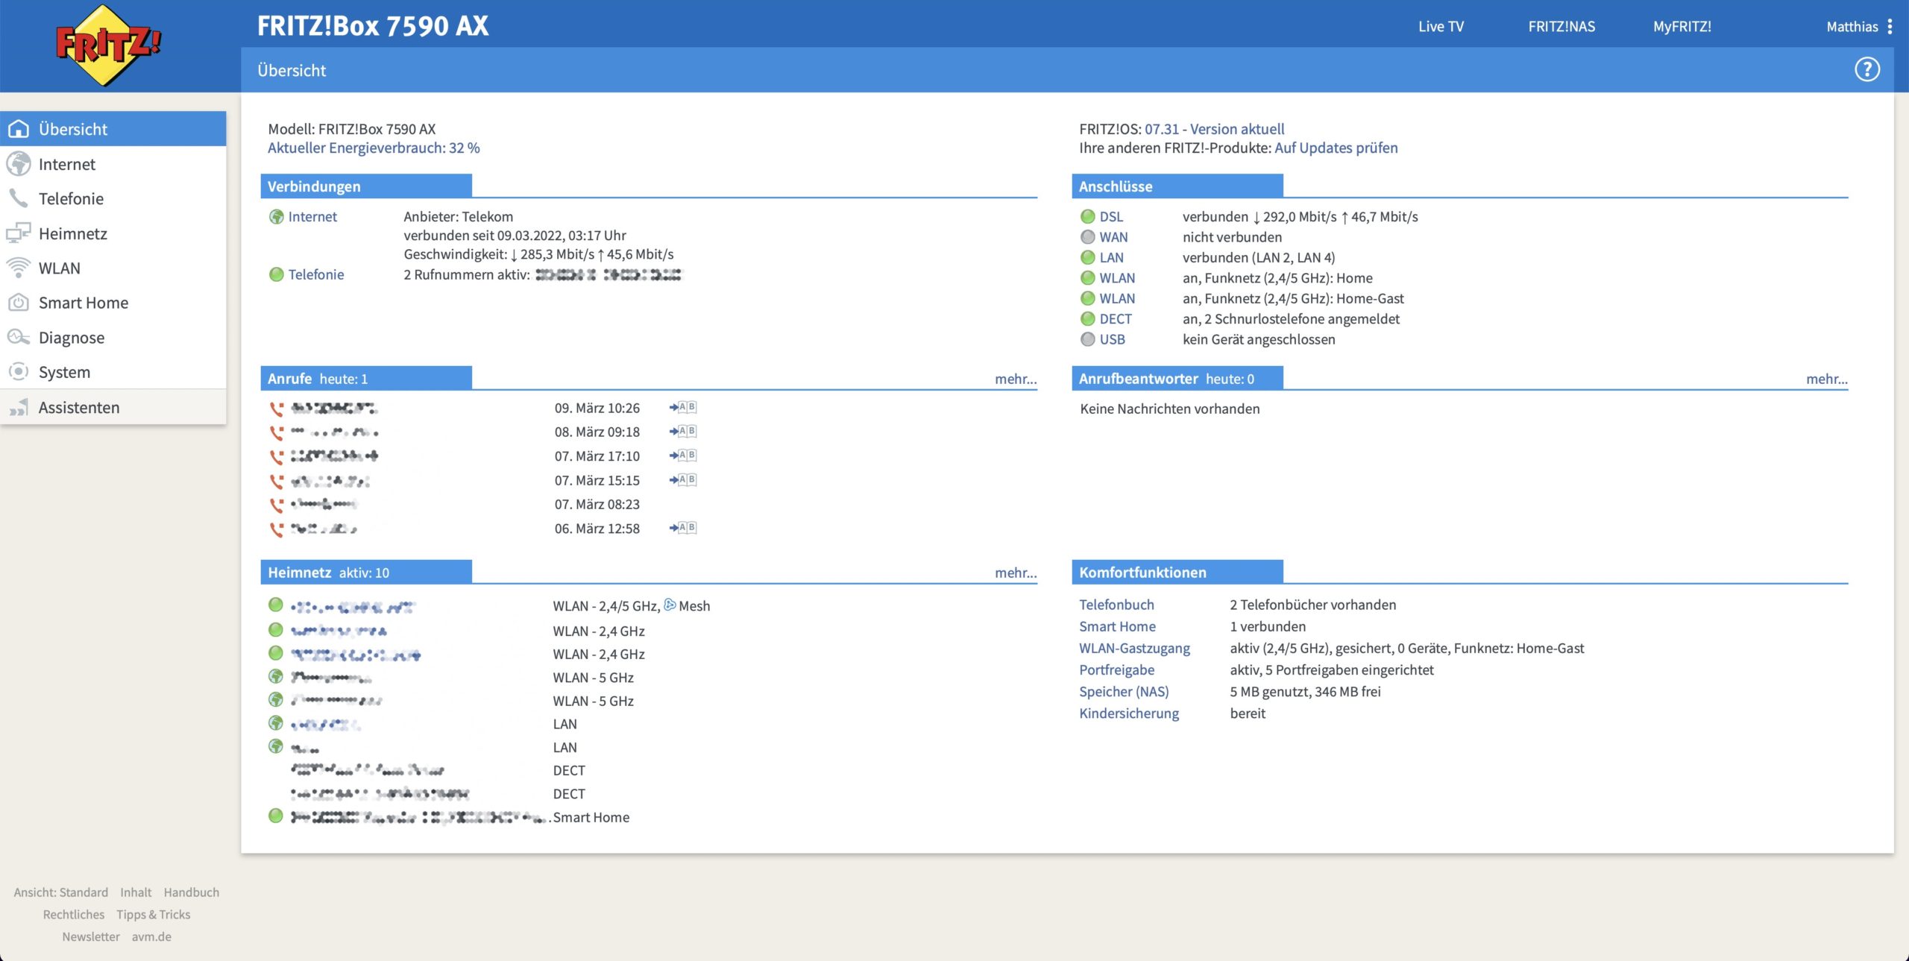Switch the Ansicht: Standard view in the footer
This screenshot has width=1909, height=961.
click(60, 892)
